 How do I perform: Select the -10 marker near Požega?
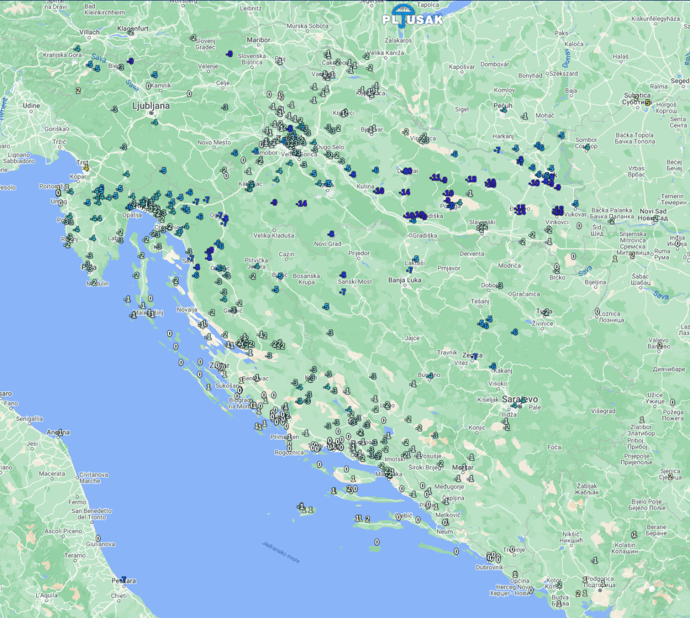[x=448, y=194]
